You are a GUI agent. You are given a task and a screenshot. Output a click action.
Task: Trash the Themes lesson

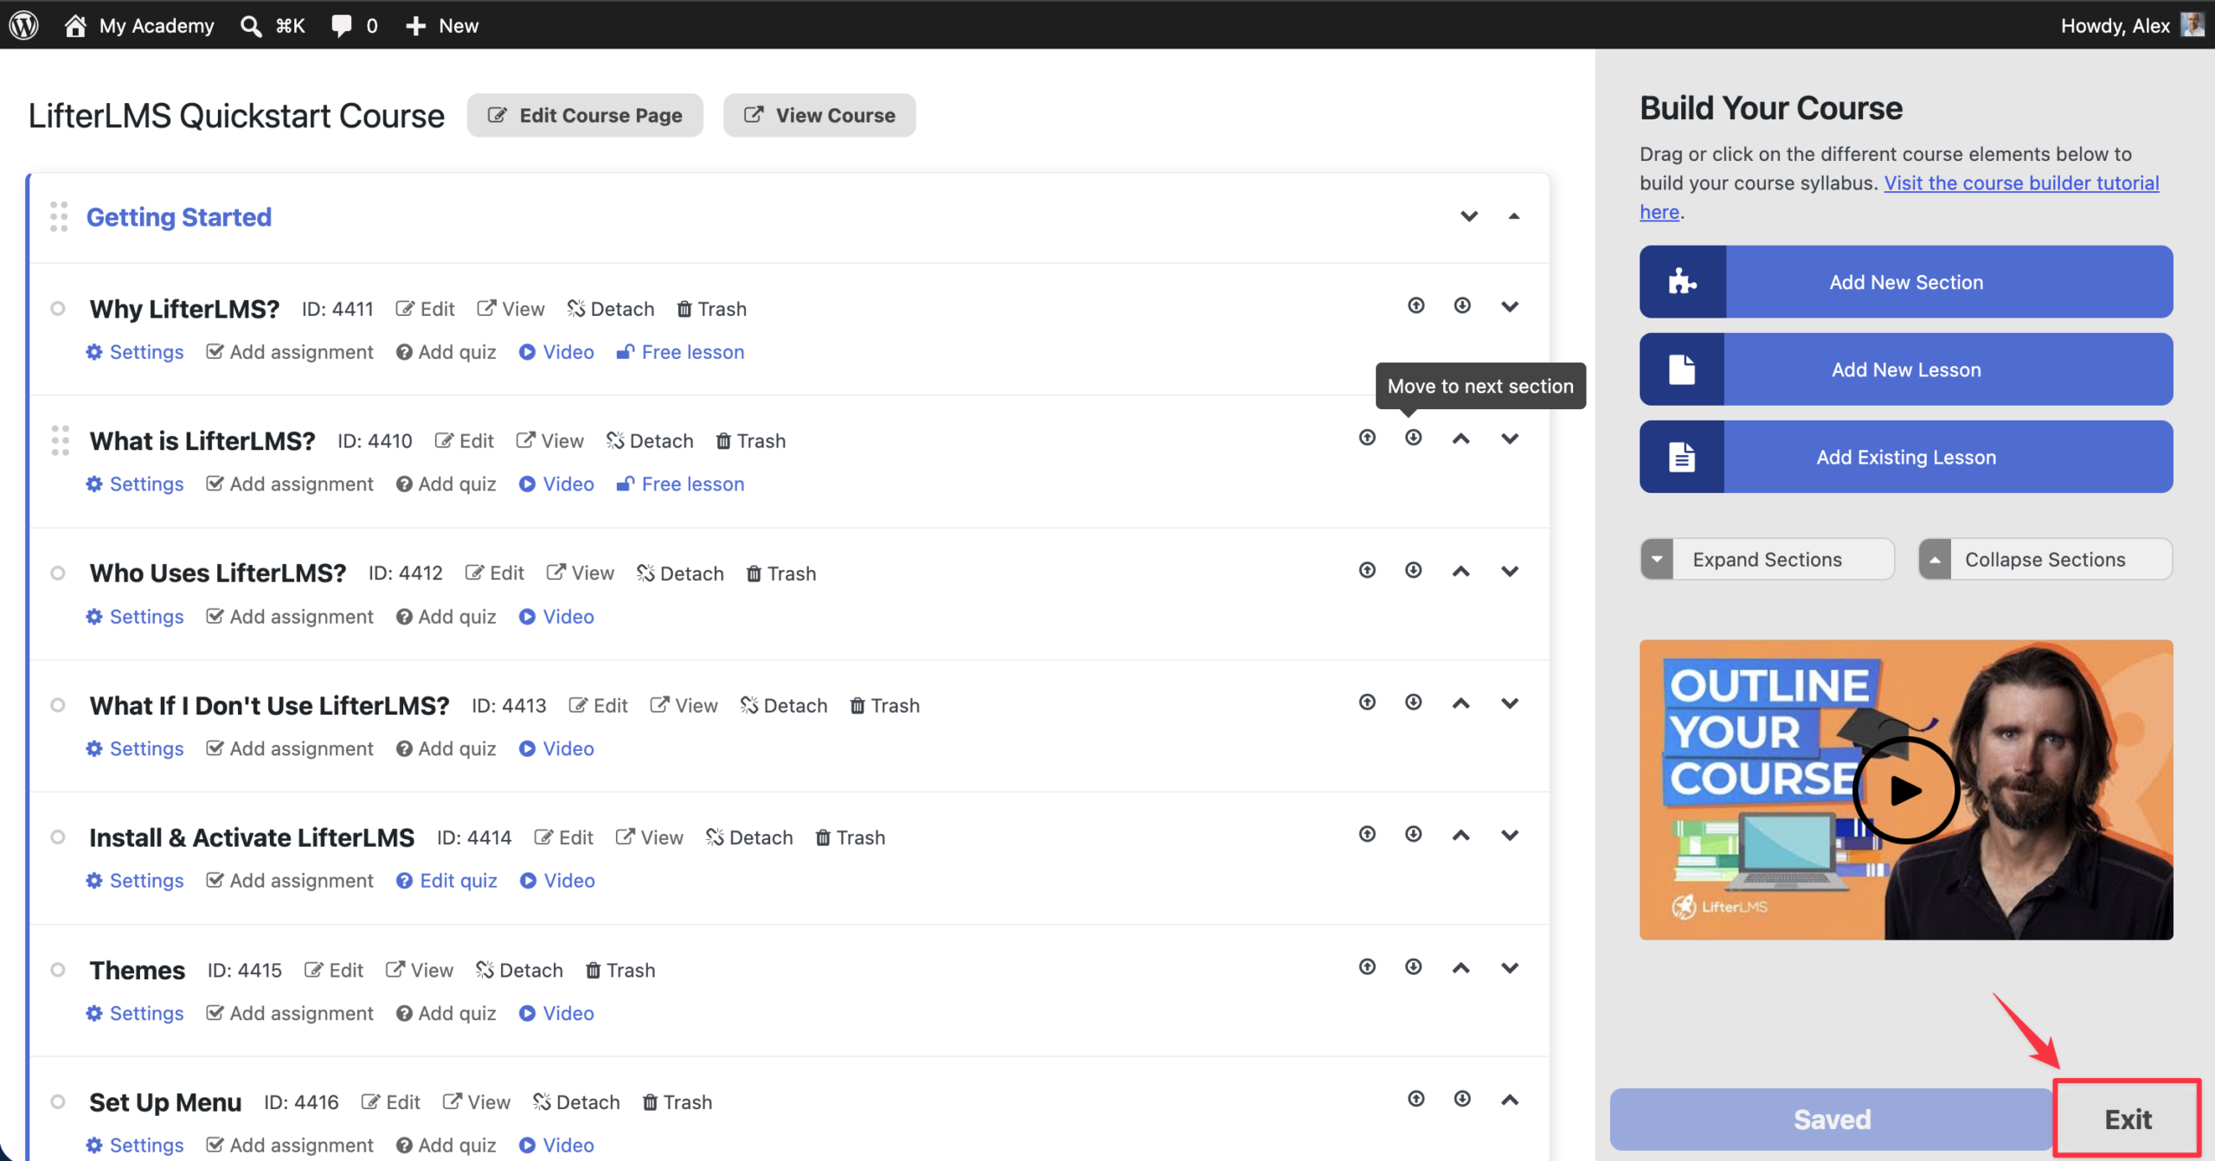coord(620,971)
